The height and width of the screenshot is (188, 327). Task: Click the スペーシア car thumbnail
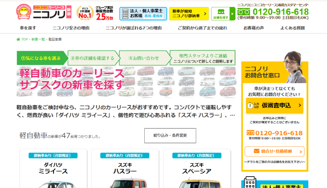coord(200,183)
